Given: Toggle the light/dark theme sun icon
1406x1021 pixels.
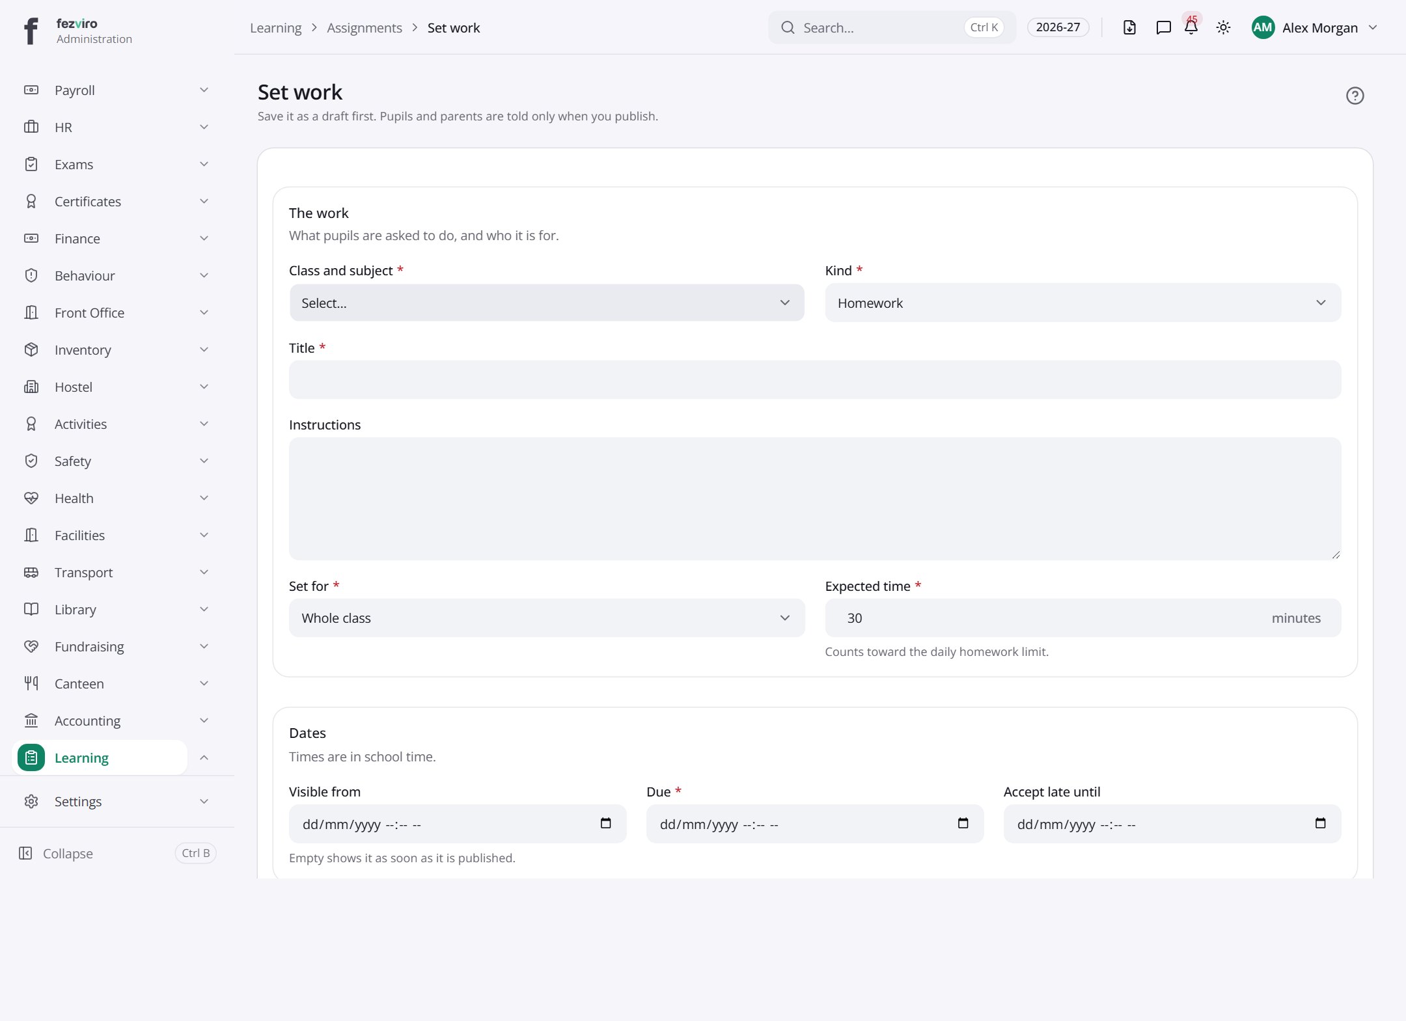Looking at the screenshot, I should point(1223,27).
